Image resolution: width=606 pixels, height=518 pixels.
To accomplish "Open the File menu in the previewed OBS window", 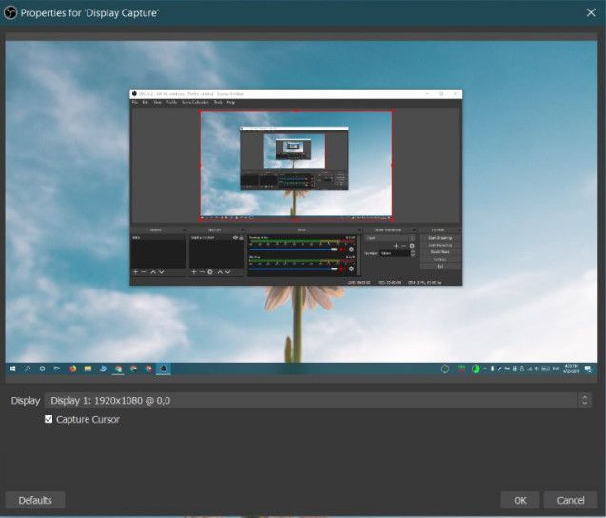I will [135, 103].
